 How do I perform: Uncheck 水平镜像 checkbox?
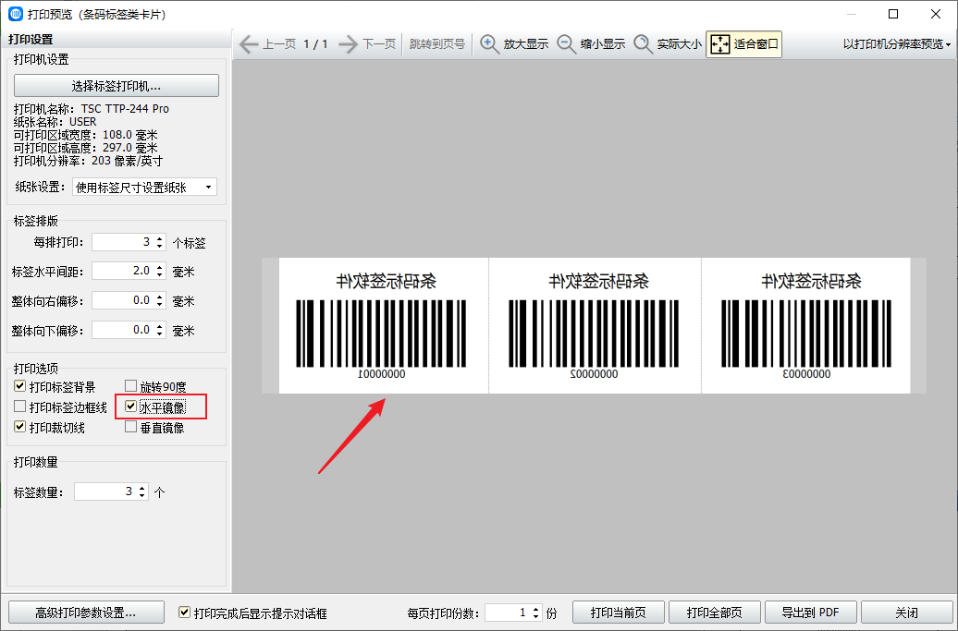(130, 407)
